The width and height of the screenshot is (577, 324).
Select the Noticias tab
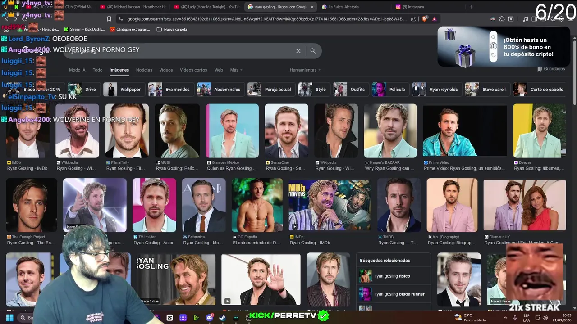tap(144, 70)
